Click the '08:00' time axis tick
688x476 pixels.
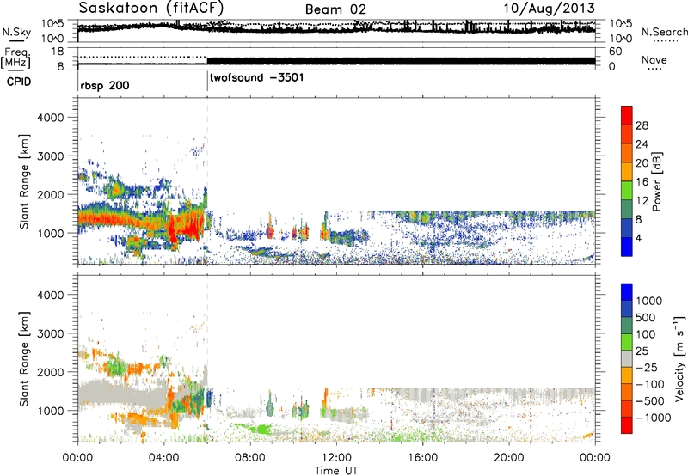pos(250,458)
